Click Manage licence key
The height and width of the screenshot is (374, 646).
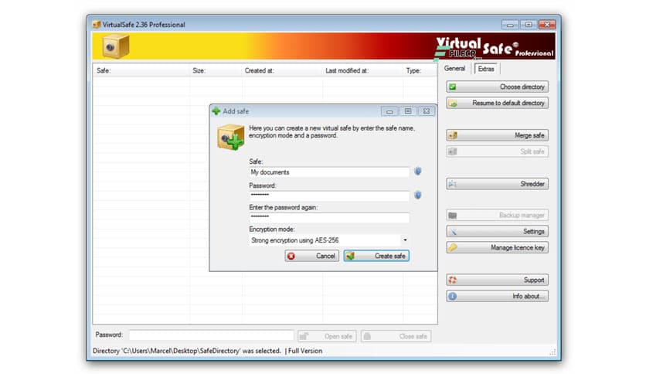pos(497,247)
